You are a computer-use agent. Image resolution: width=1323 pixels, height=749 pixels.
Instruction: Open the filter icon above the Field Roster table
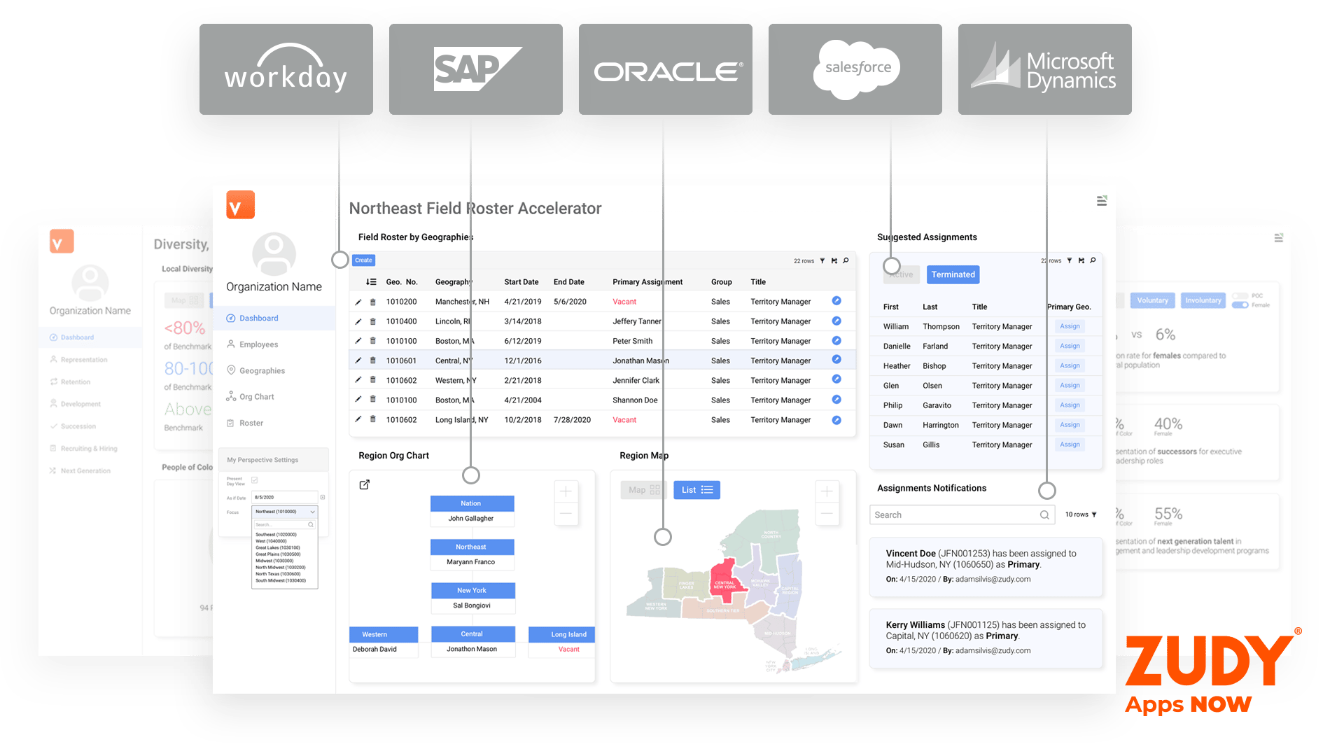click(822, 261)
